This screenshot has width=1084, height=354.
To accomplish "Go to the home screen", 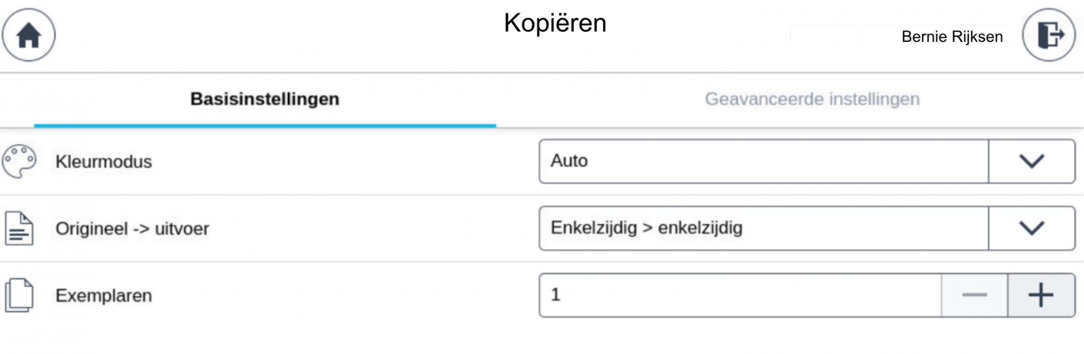I will (28, 35).
